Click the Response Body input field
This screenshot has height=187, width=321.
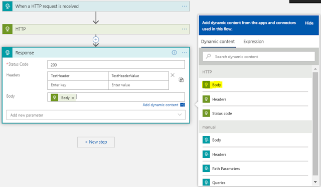116,97
